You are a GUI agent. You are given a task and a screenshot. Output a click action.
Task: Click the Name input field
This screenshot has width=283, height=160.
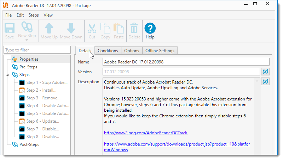coord(186,62)
